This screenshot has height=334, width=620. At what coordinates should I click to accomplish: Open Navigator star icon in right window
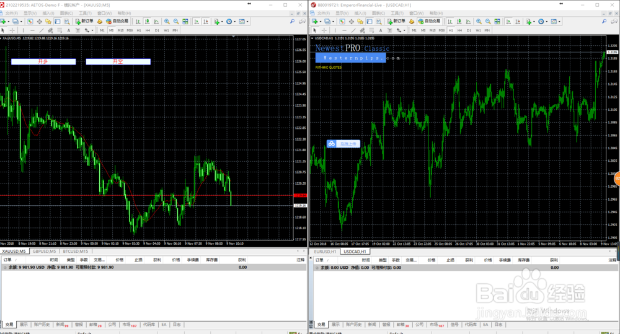(360, 21)
